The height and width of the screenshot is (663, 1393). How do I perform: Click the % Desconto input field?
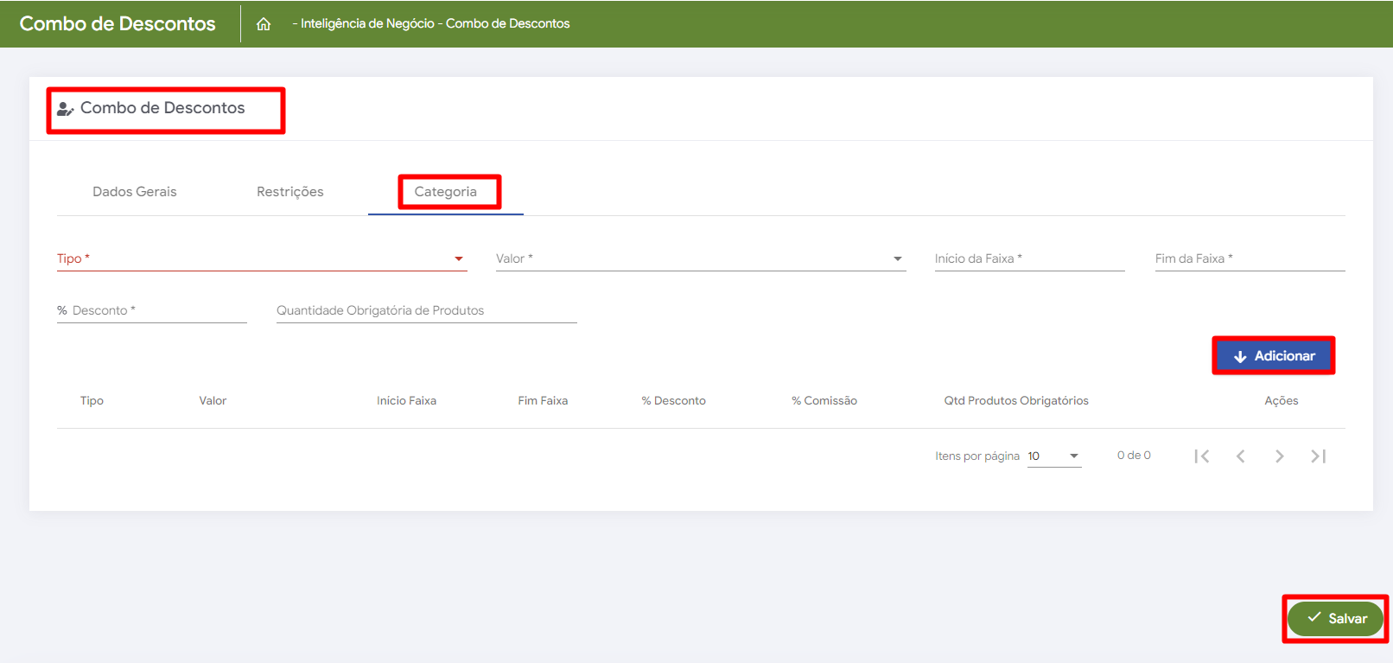coord(152,310)
